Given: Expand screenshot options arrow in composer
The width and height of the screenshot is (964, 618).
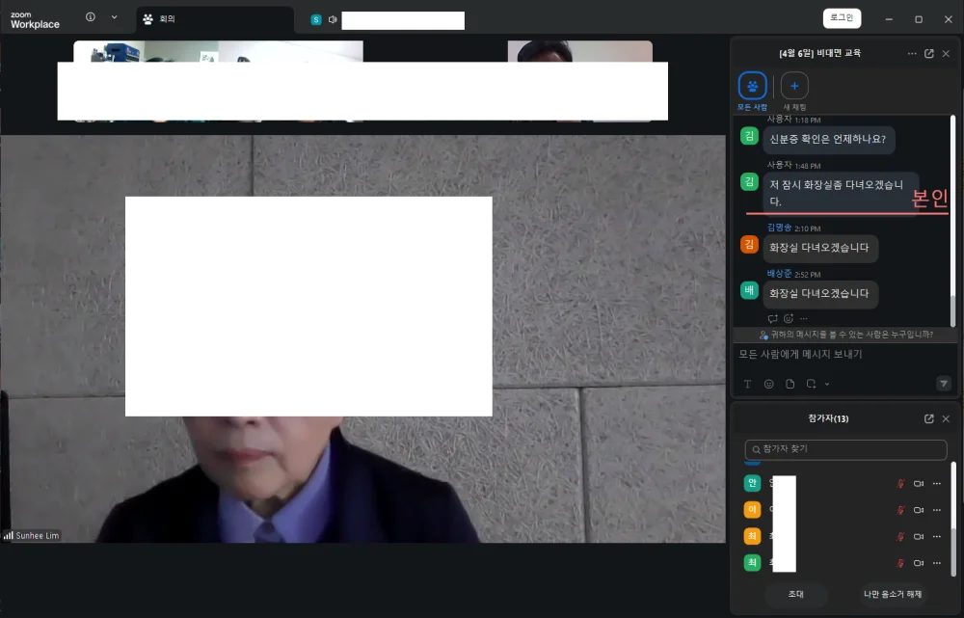Looking at the screenshot, I should click(x=827, y=385).
